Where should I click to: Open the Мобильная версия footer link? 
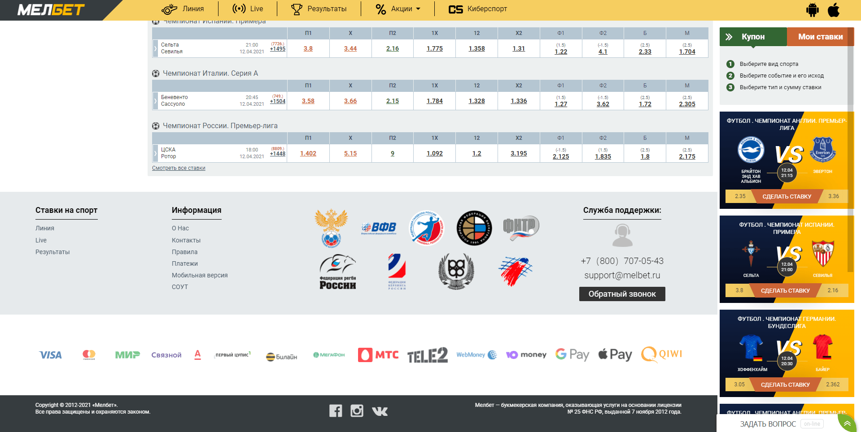(x=200, y=275)
